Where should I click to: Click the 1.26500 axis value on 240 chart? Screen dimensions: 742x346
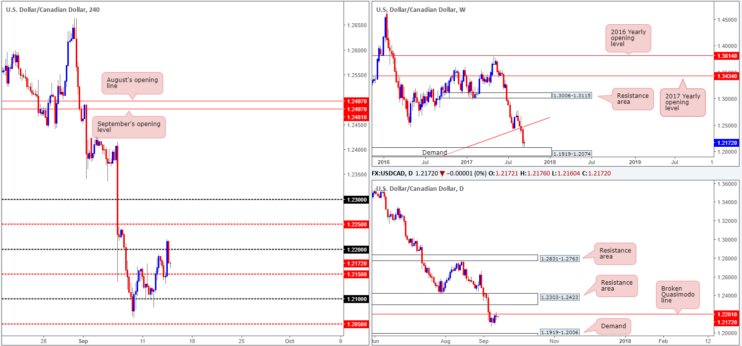point(357,25)
